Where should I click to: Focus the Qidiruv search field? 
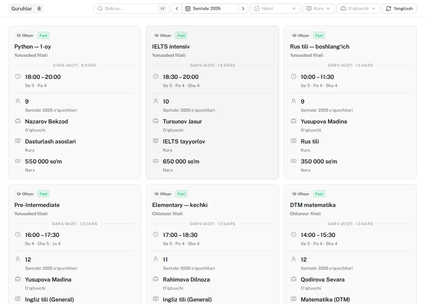coord(131,9)
